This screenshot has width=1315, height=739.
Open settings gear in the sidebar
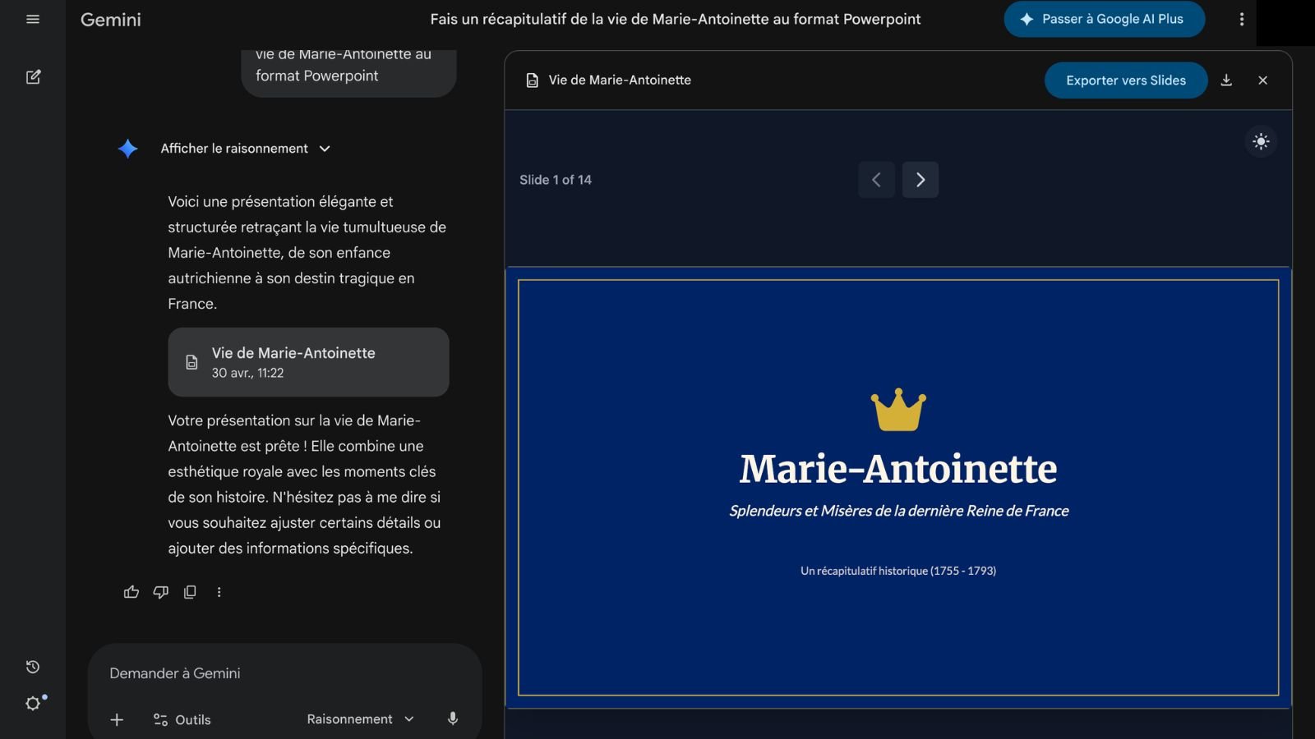(x=33, y=704)
